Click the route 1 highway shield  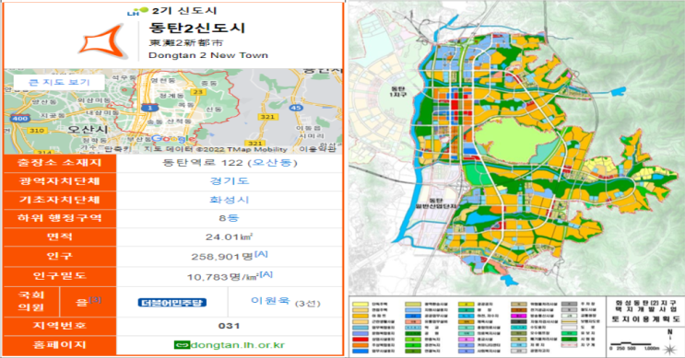(x=150, y=108)
